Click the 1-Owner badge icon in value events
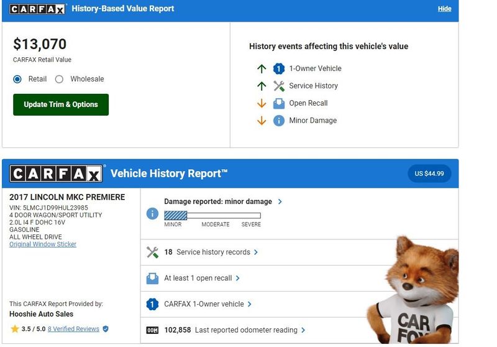 click(x=278, y=68)
